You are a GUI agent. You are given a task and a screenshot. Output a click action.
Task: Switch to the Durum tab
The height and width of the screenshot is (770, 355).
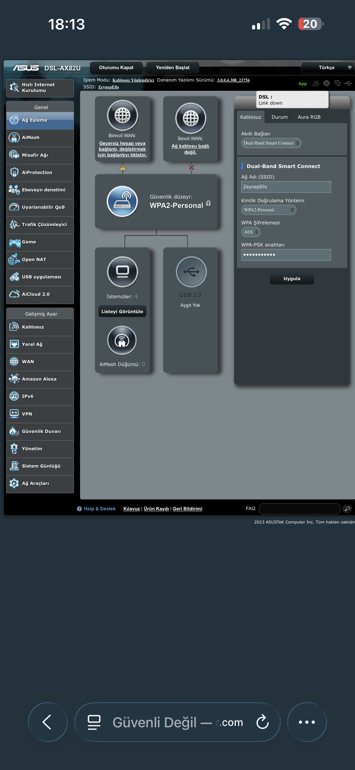279,117
